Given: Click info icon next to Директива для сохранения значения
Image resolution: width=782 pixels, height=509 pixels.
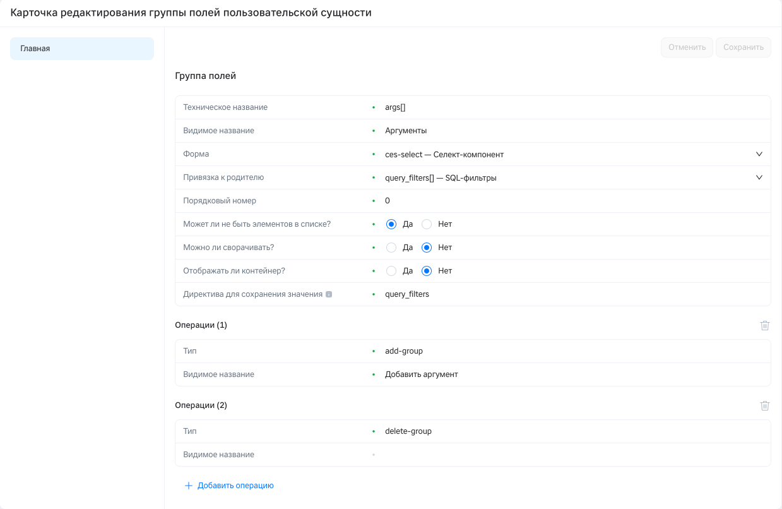Looking at the screenshot, I should (x=329, y=294).
